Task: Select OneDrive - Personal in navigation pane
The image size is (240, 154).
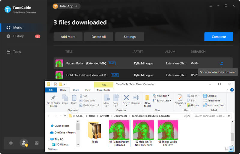Action: tap(63, 133)
